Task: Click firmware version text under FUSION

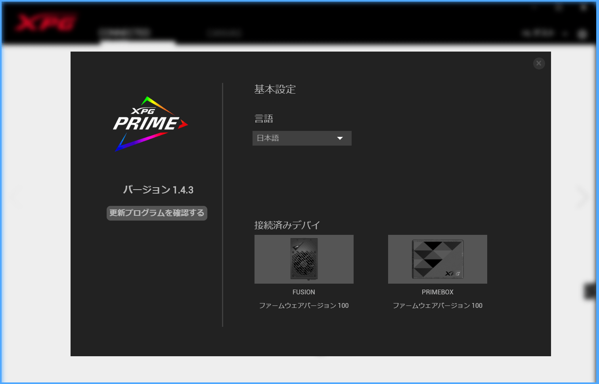Action: 304,305
